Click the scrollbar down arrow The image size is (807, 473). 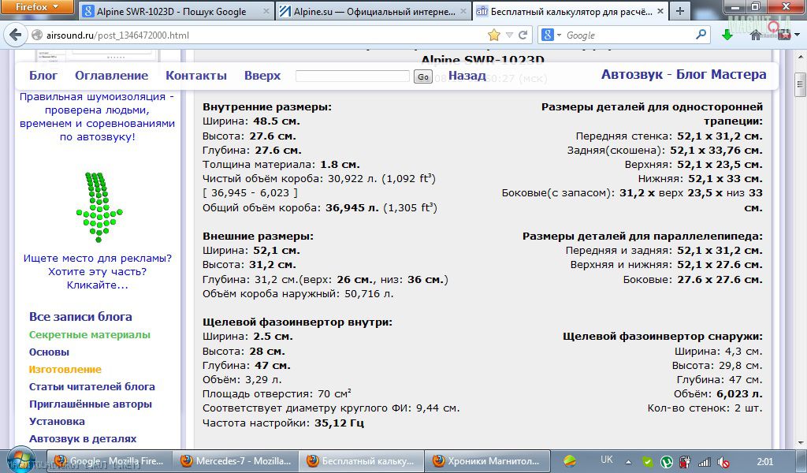tap(800, 442)
